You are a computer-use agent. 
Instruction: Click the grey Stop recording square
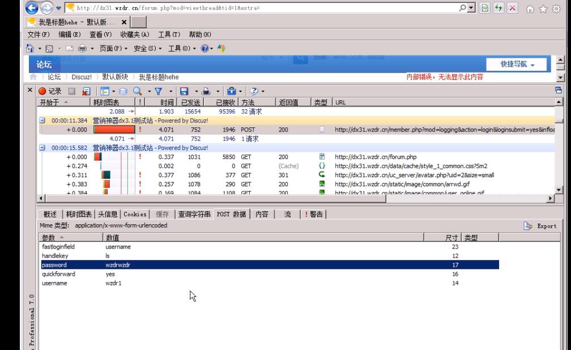[72, 91]
